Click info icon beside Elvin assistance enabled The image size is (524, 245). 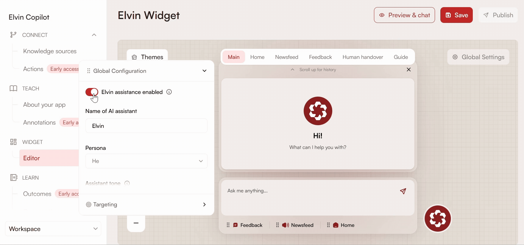point(169,92)
